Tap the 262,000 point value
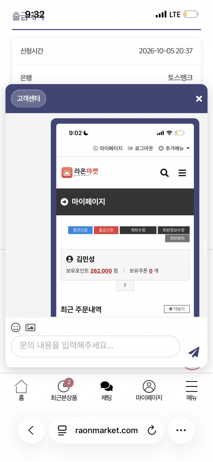 101,271
